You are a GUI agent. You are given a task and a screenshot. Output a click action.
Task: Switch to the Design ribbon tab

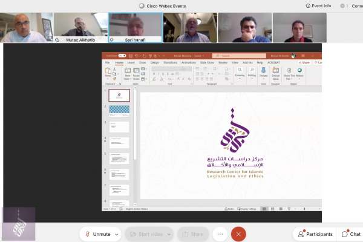coord(155,62)
